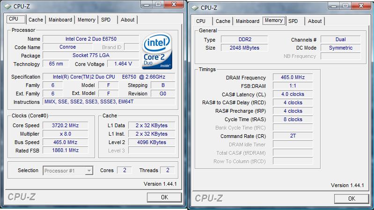Click the right window's 'Version 1.44.1' text
The height and width of the screenshot is (210, 374).
point(347,185)
